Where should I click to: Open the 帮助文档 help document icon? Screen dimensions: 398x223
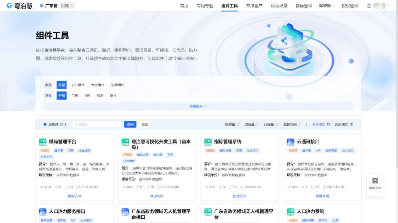[x=375, y=181]
